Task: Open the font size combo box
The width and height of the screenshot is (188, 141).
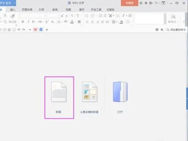Action: coord(53,16)
